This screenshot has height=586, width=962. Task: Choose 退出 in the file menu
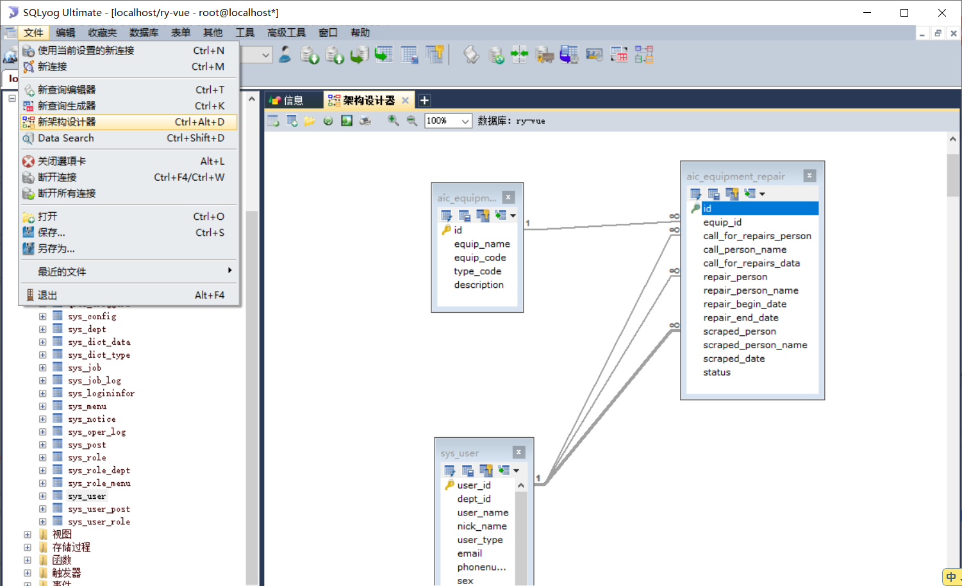129,295
